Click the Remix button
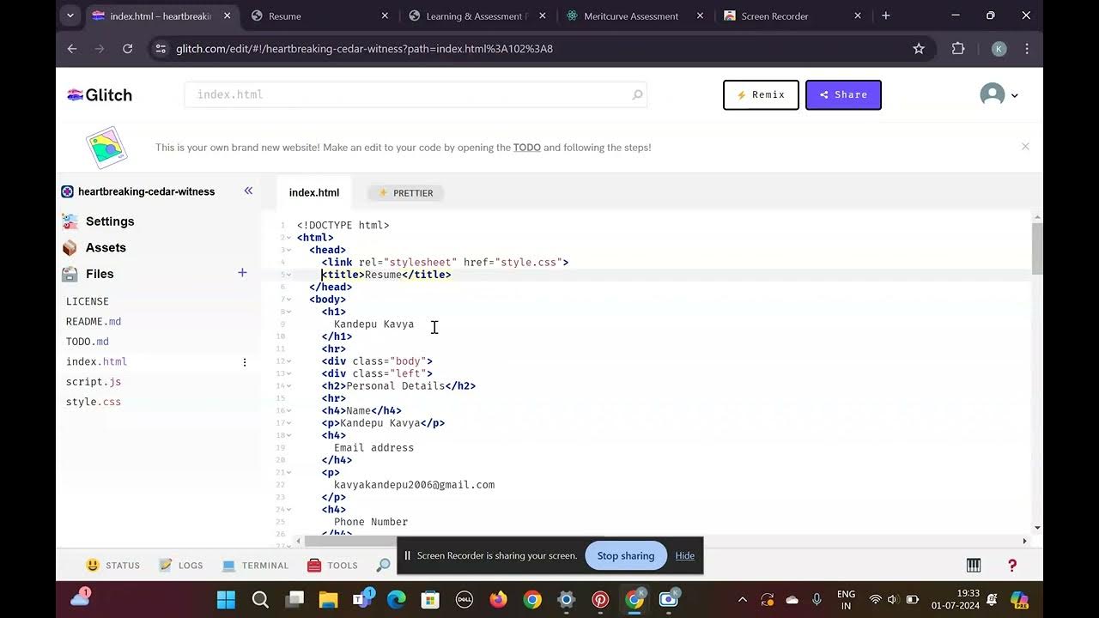 [x=761, y=94]
